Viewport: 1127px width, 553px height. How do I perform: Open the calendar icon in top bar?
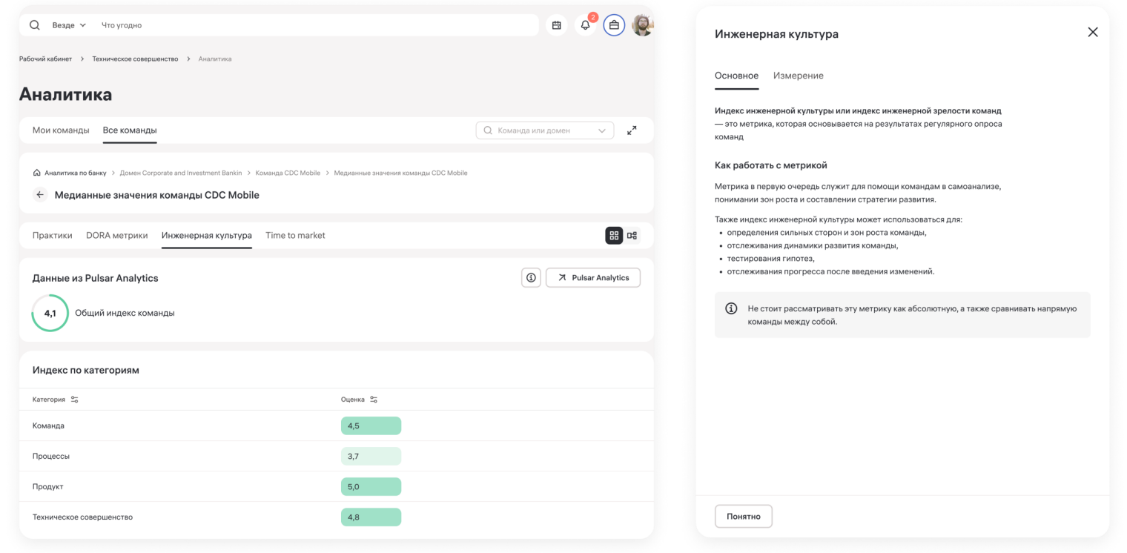tap(556, 24)
